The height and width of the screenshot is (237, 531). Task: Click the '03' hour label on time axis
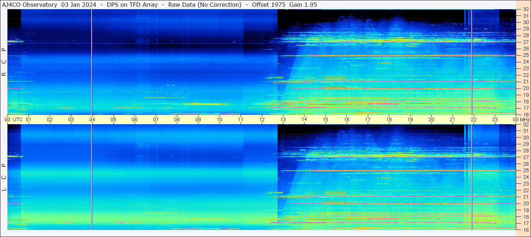[x=71, y=120]
